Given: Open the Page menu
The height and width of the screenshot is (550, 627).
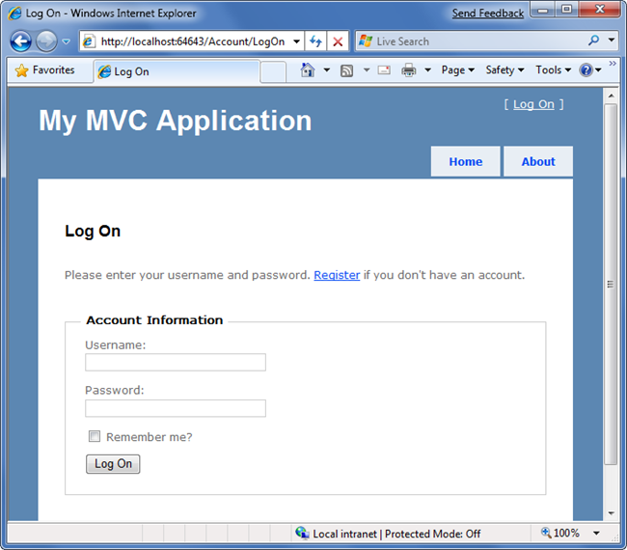Looking at the screenshot, I should click(x=458, y=70).
